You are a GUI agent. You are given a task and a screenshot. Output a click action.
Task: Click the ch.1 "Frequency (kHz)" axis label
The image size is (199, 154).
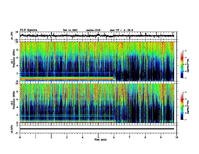[x=14, y=58]
